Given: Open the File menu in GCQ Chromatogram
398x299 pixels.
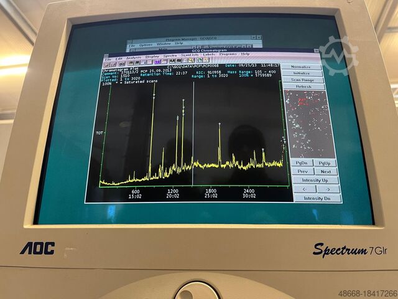Looking at the screenshot, I should pos(108,59).
